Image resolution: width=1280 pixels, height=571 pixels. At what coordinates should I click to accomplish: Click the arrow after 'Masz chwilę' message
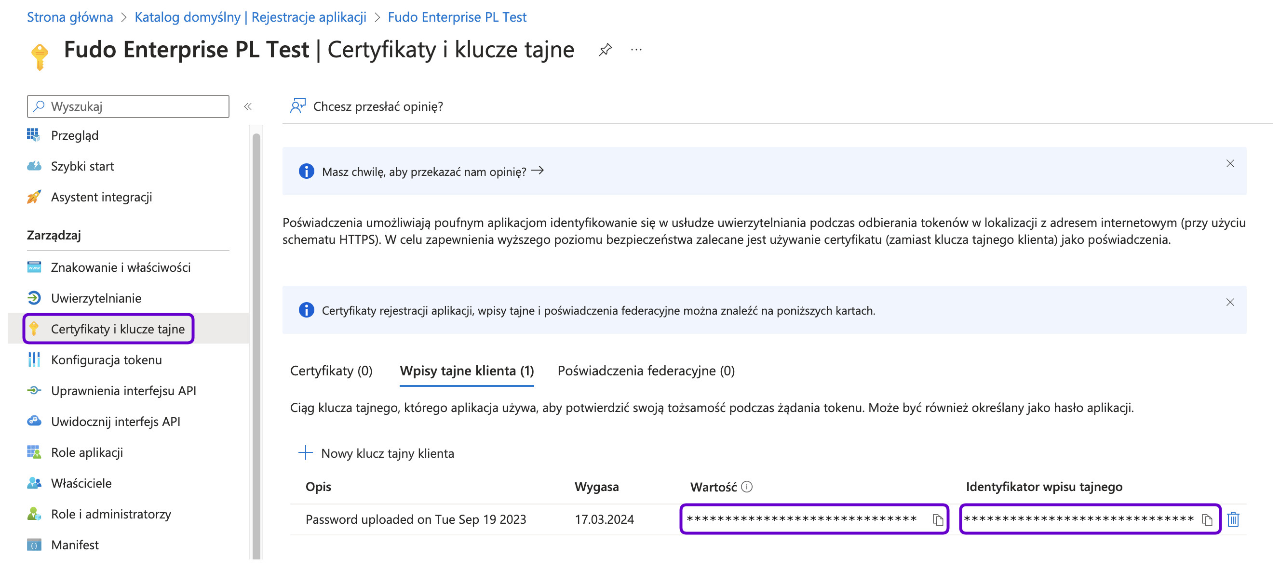click(x=537, y=171)
